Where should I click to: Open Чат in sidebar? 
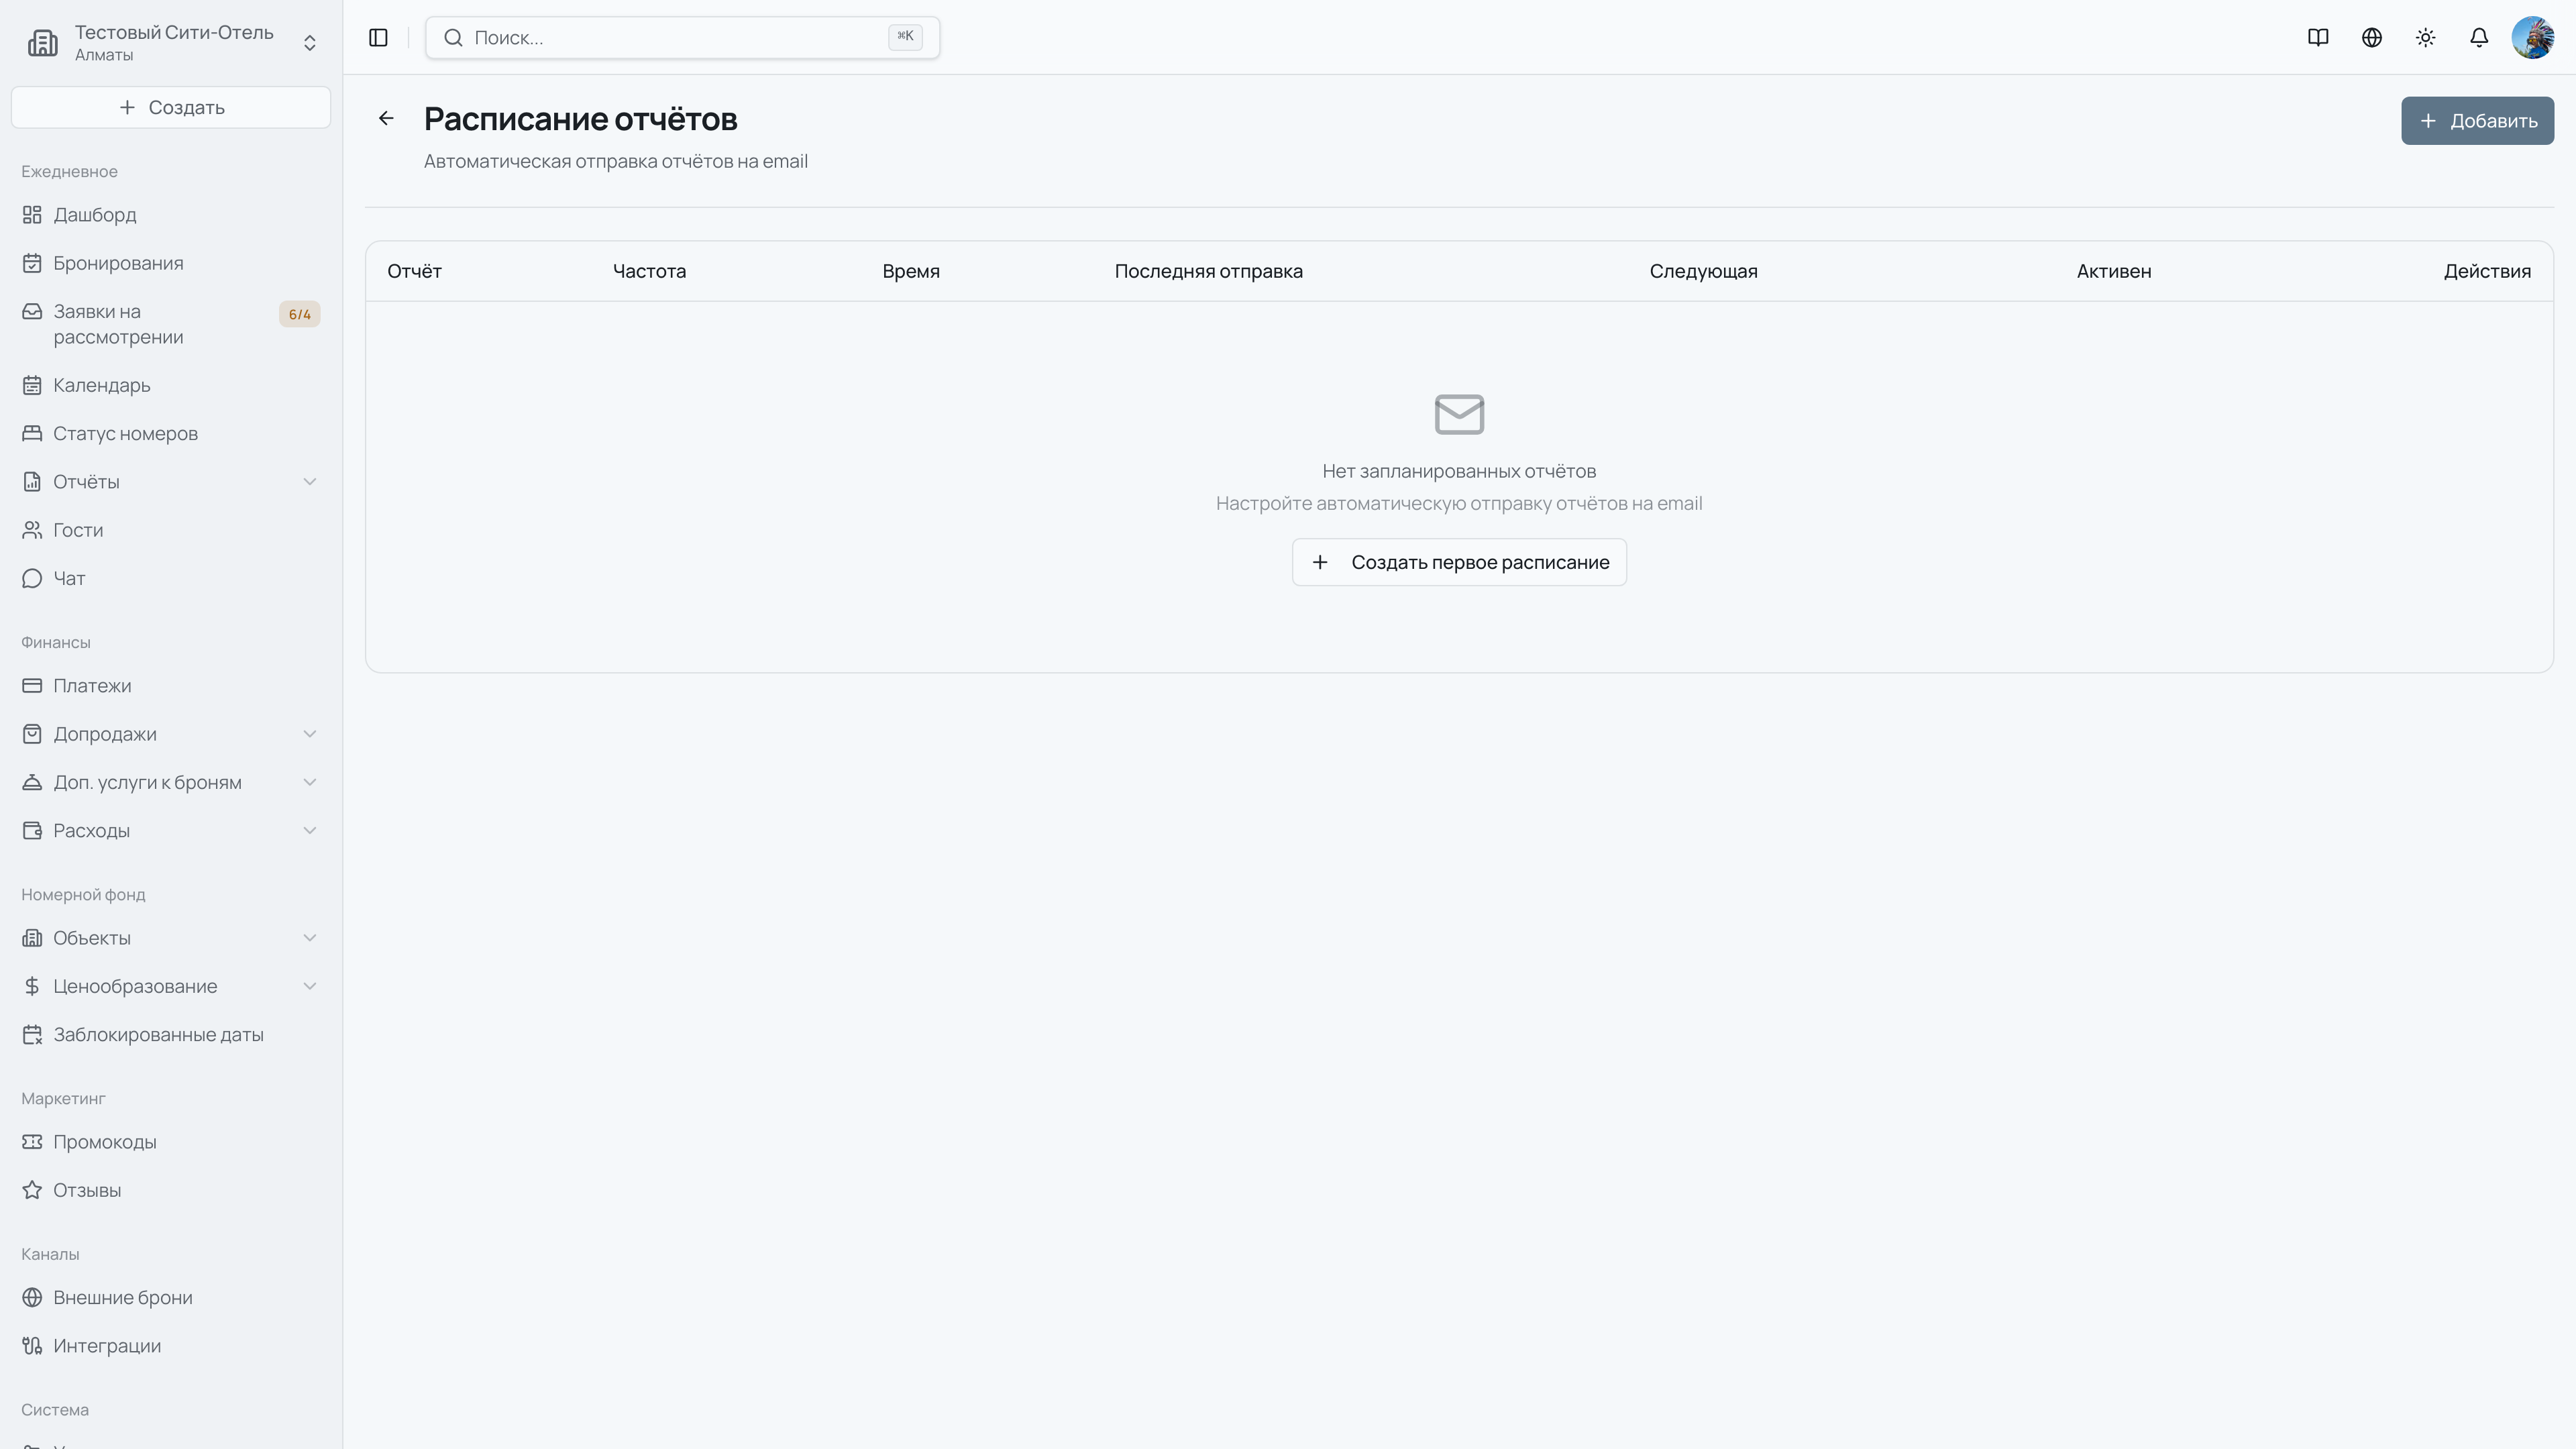(171, 578)
